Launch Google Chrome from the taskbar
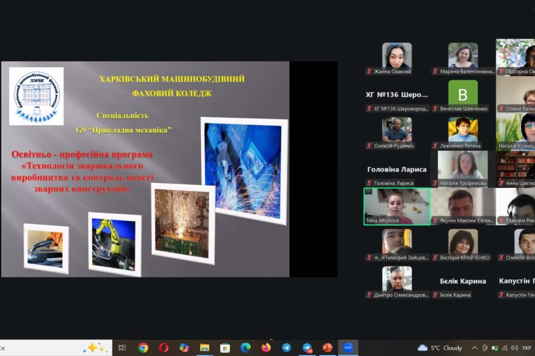 click(x=143, y=348)
